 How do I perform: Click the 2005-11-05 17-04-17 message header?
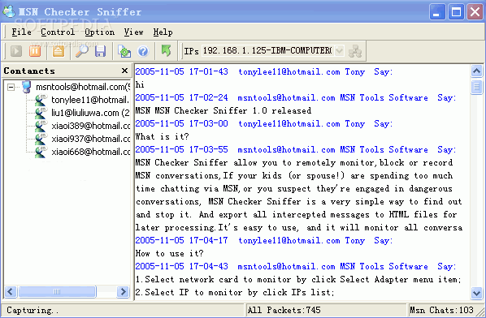pos(264,241)
